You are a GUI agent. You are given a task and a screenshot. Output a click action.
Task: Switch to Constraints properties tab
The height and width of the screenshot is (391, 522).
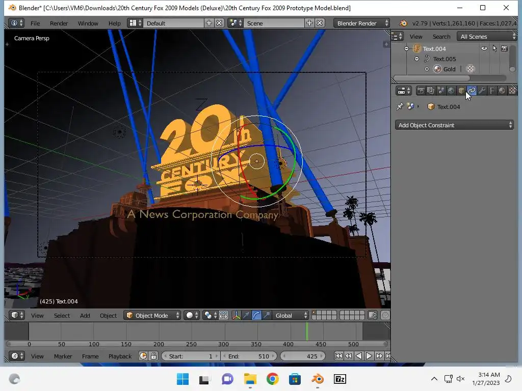[x=472, y=91]
